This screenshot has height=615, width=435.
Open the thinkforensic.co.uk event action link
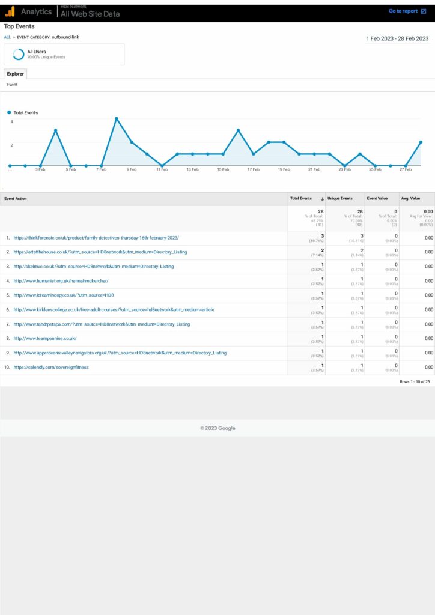96,238
